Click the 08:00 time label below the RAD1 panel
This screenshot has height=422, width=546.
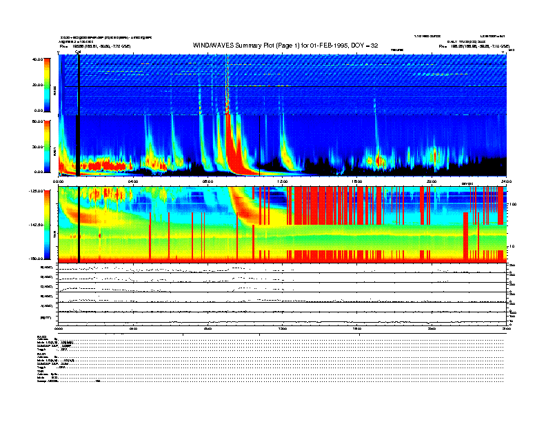pos(208,181)
